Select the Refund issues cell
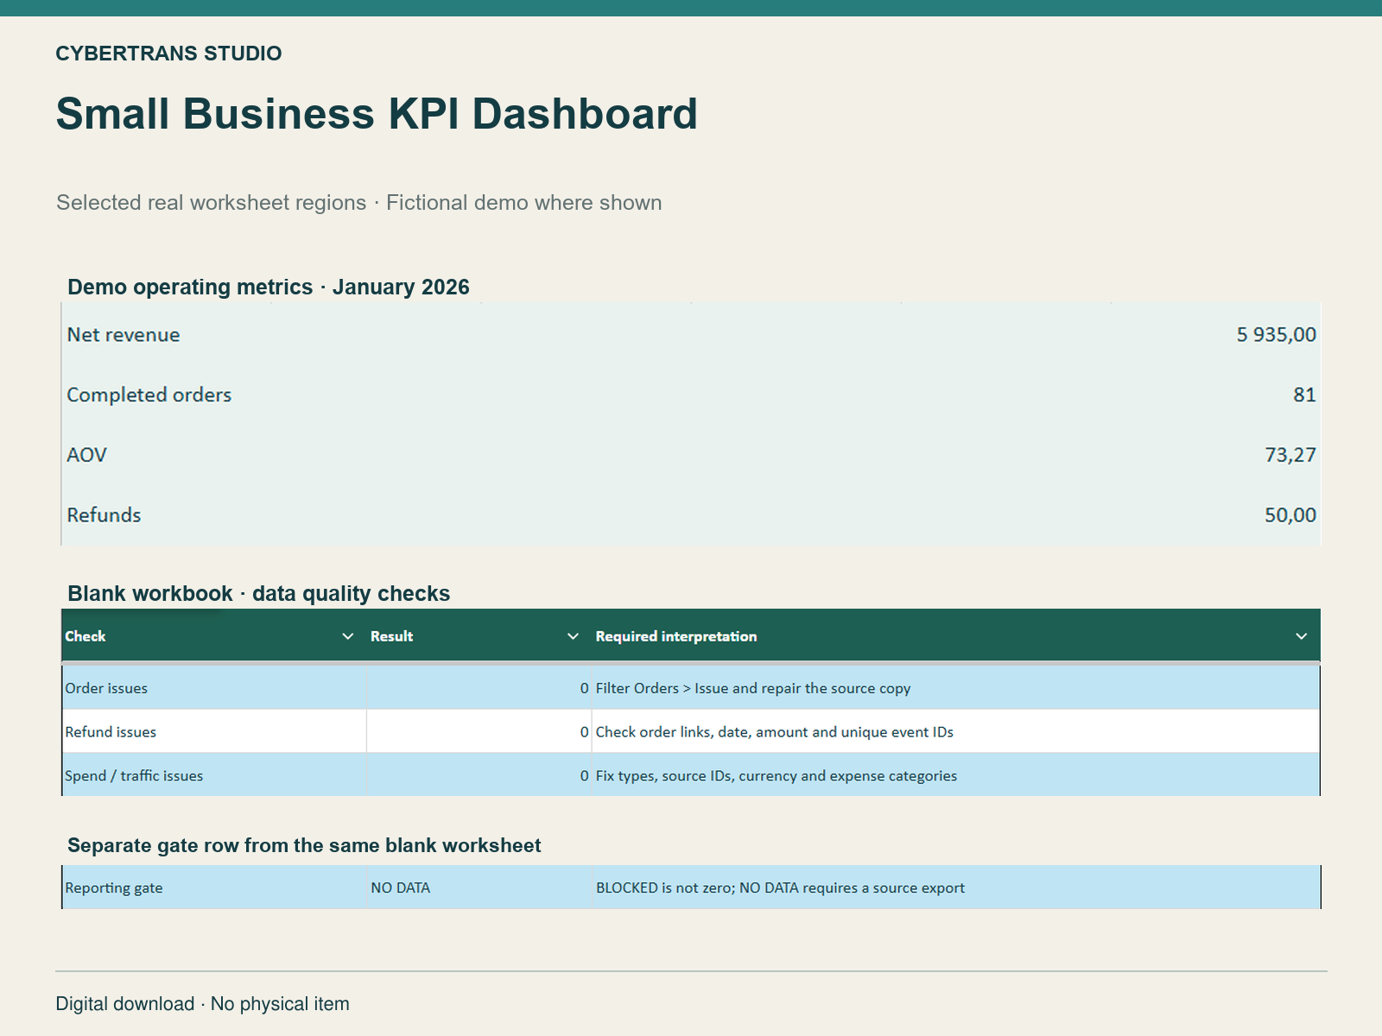This screenshot has height=1036, width=1382. coord(214,732)
